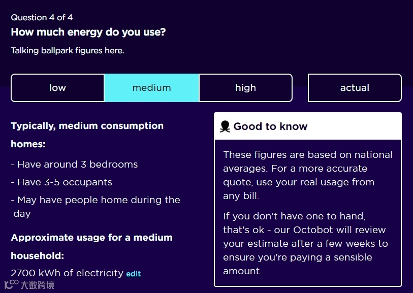Image resolution: width=413 pixels, height=293 pixels.
Task: Click the 大数跨境 watermark text
Action: coord(37,285)
